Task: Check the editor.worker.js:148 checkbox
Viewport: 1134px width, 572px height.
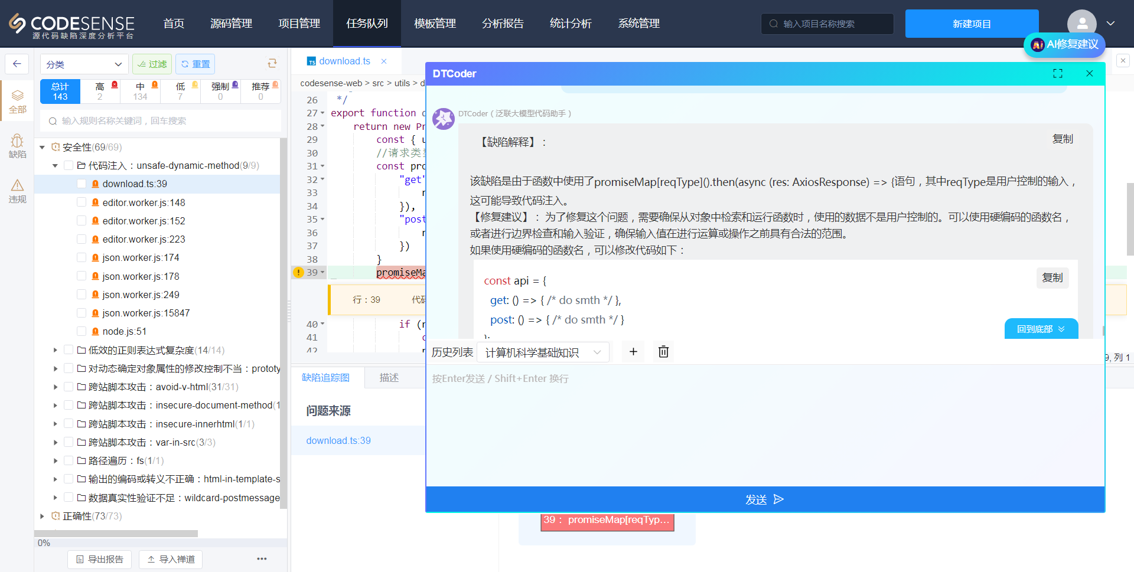Action: (82, 202)
